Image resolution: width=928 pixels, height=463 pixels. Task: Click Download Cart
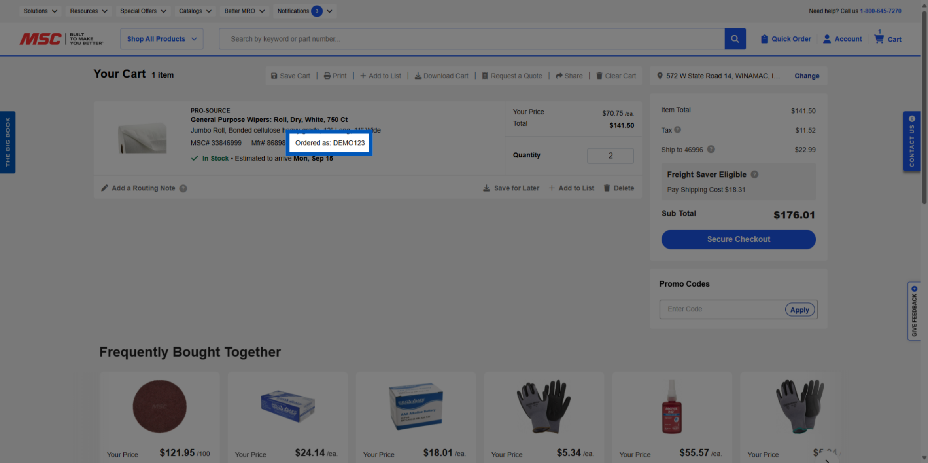pos(441,76)
